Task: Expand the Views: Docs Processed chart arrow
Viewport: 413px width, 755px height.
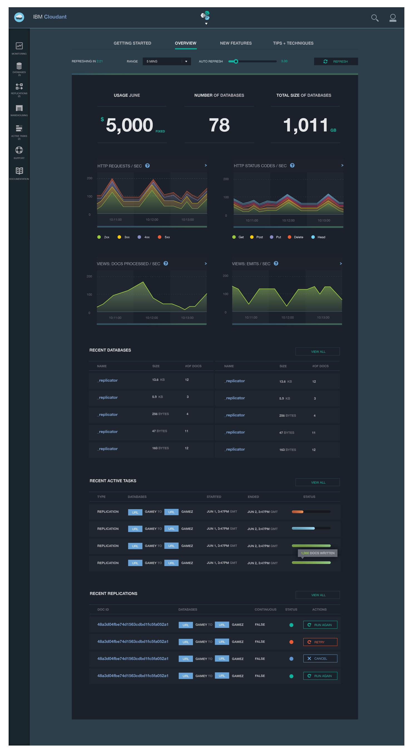Action: click(206, 264)
